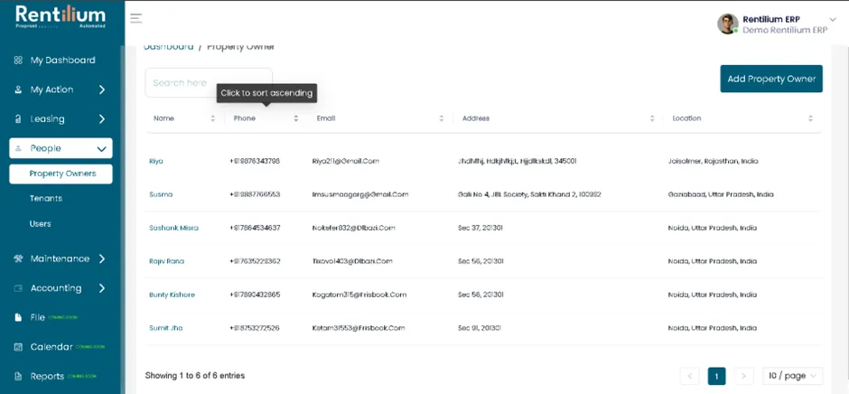The image size is (849, 394).
Task: Select Property Owners in sidebar
Action: tap(61, 174)
